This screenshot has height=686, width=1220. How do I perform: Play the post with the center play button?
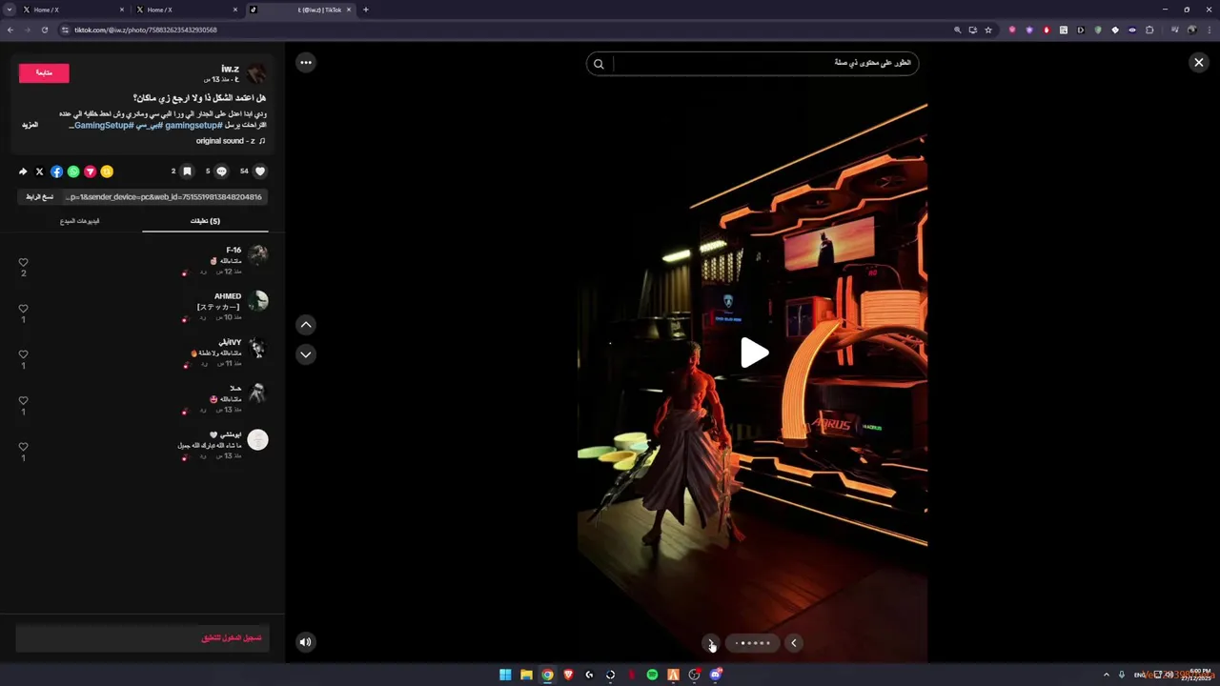pos(754,353)
